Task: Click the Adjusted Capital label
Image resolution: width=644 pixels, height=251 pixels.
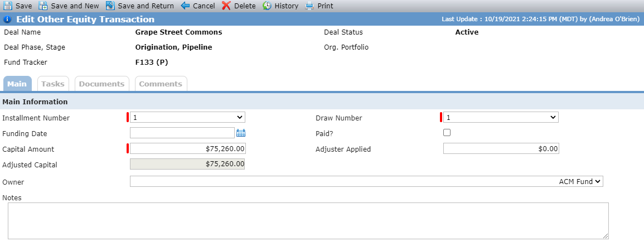Action: 30,165
